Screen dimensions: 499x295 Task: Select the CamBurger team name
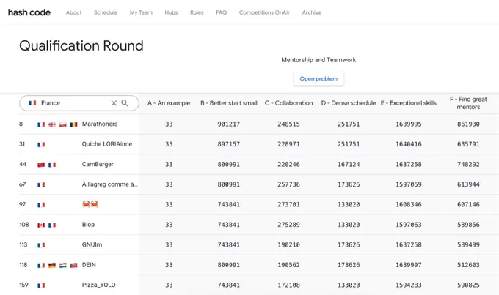[x=98, y=164]
